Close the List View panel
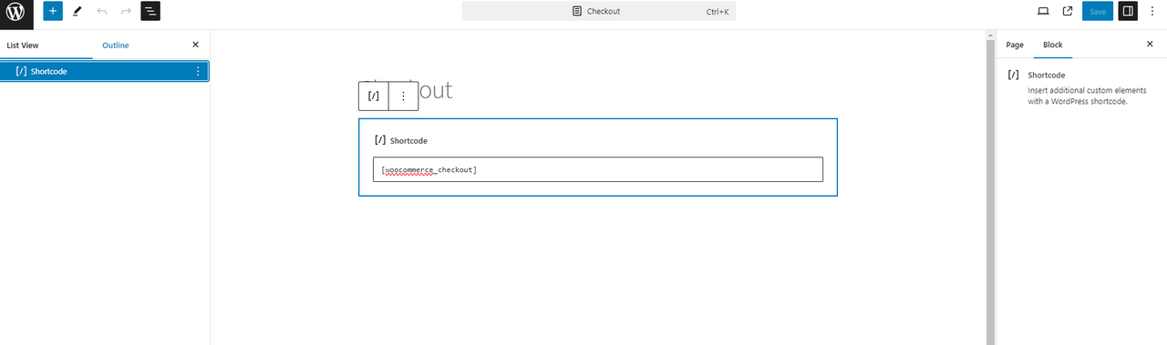The image size is (1167, 345). tap(195, 45)
